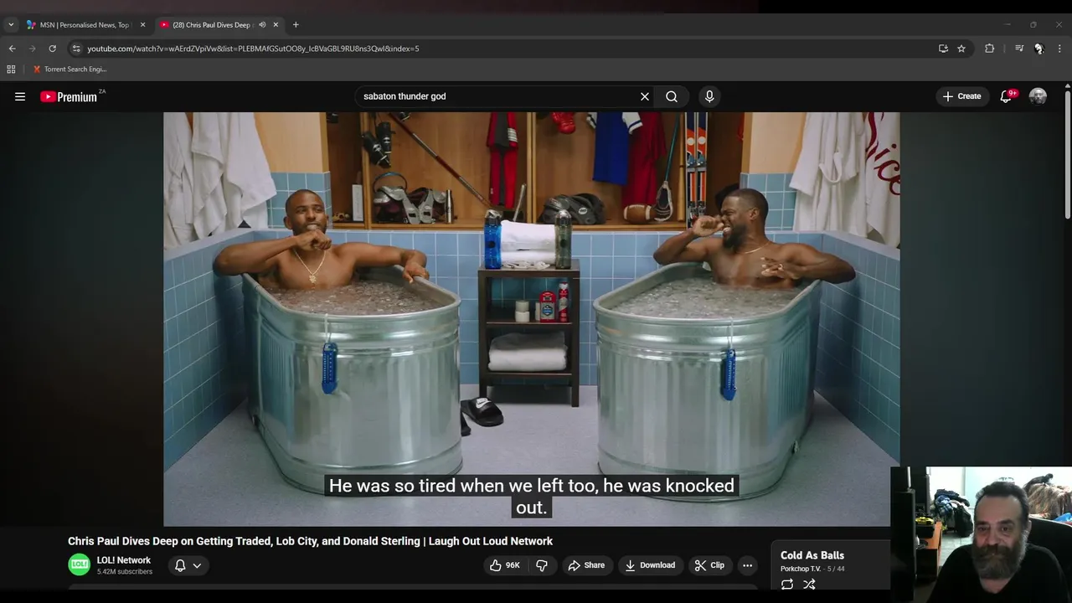Image resolution: width=1072 pixels, height=603 pixels.
Task: Visit the LOL! Network channel name link
Action: pyautogui.click(x=124, y=560)
